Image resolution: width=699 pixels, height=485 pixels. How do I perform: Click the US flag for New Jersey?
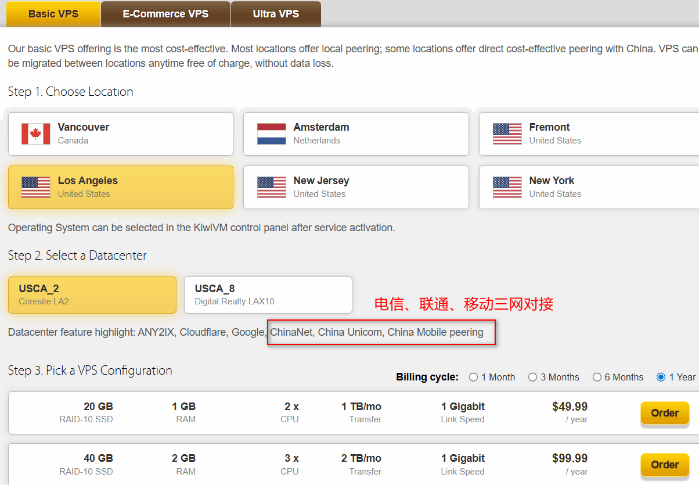click(x=272, y=187)
